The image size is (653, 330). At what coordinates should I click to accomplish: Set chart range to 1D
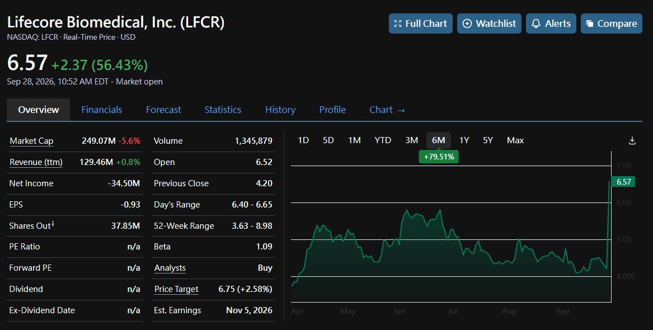point(303,140)
